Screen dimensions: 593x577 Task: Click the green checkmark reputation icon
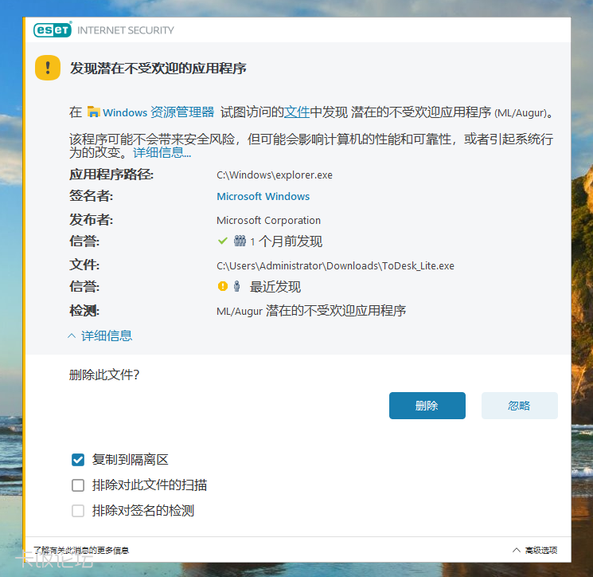coord(223,241)
